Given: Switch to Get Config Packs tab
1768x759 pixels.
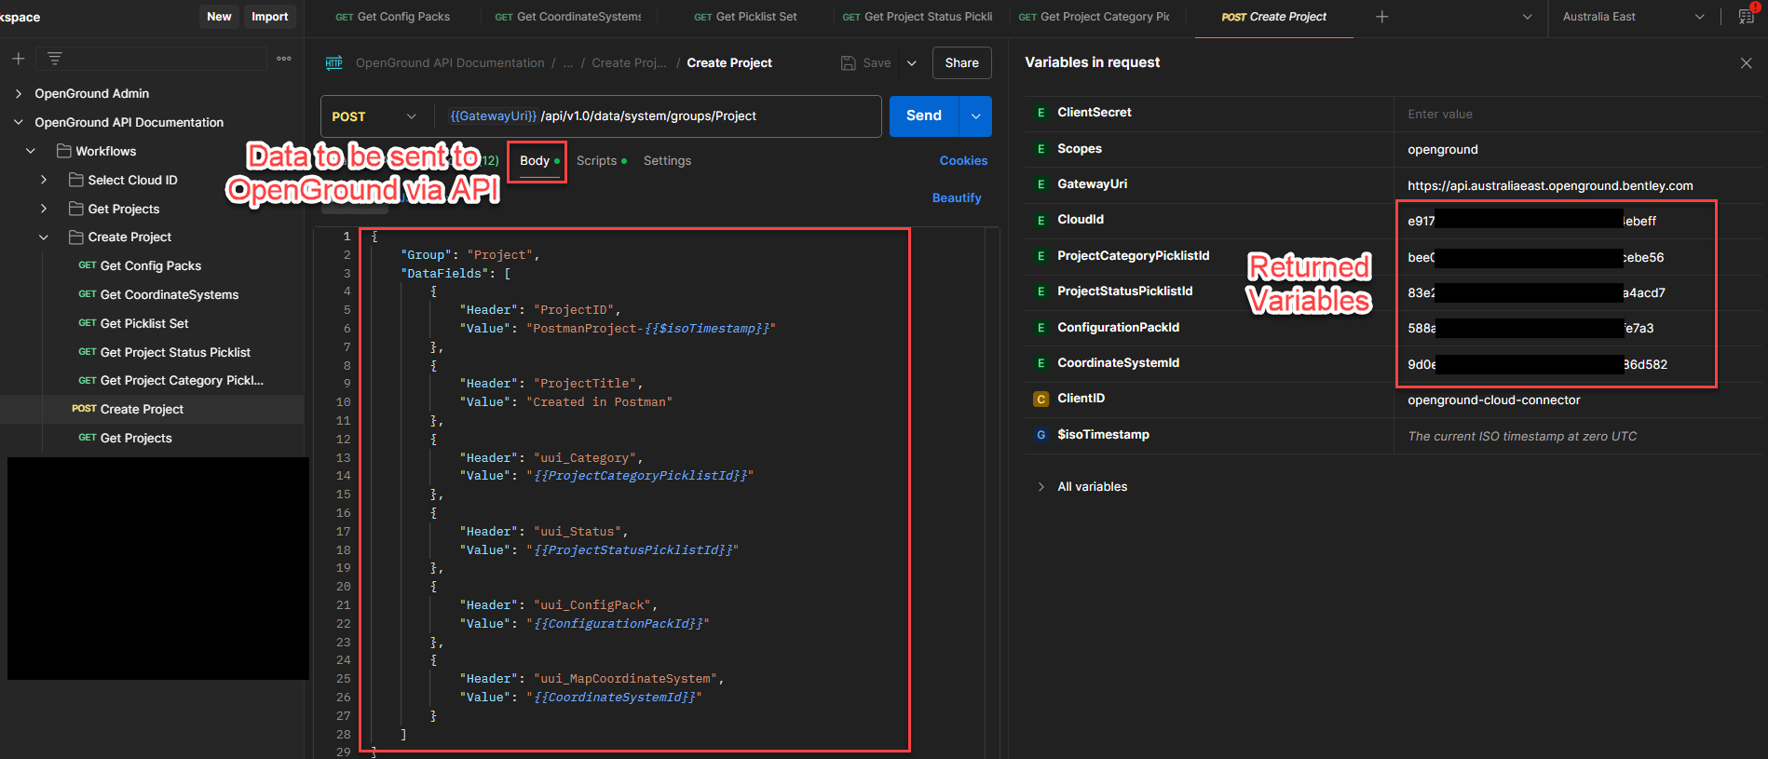Looking at the screenshot, I should click(392, 17).
